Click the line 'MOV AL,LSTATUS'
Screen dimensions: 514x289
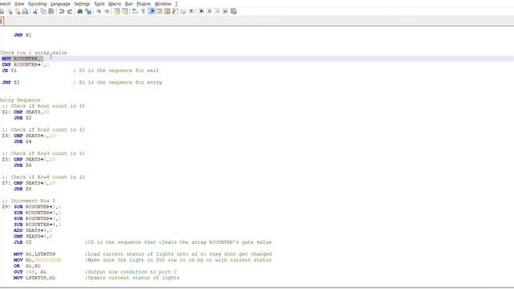point(35,254)
